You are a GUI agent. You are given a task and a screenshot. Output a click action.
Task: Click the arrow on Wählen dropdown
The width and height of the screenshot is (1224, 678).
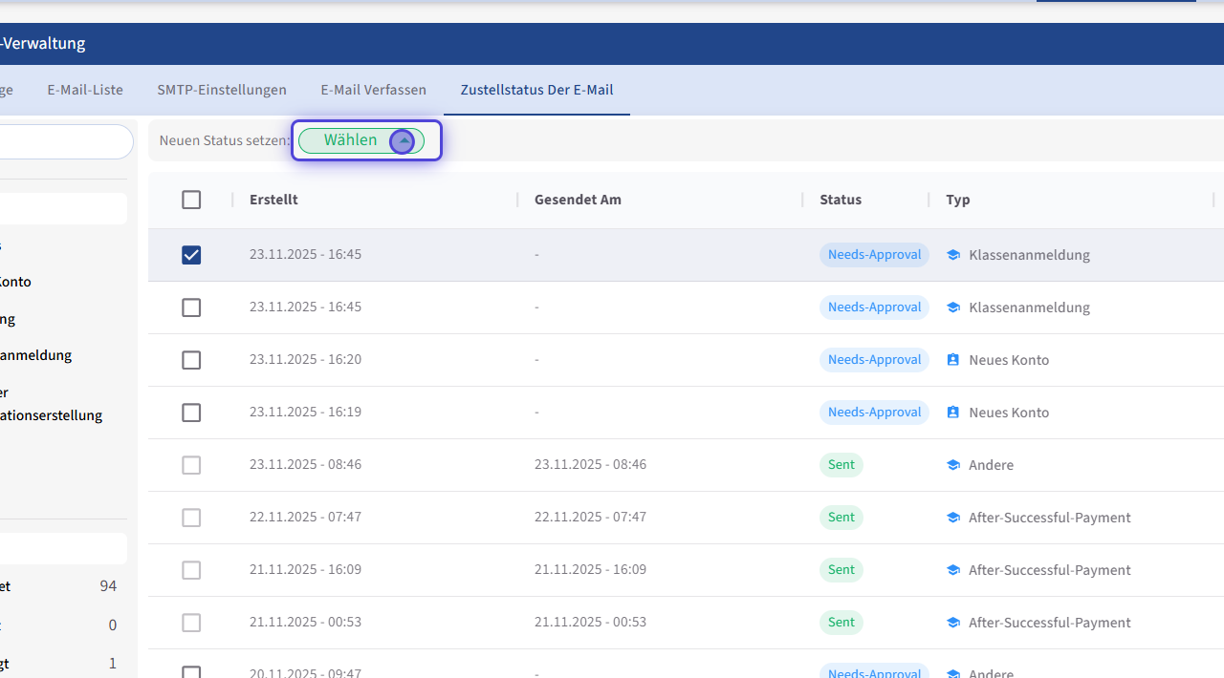(x=404, y=141)
